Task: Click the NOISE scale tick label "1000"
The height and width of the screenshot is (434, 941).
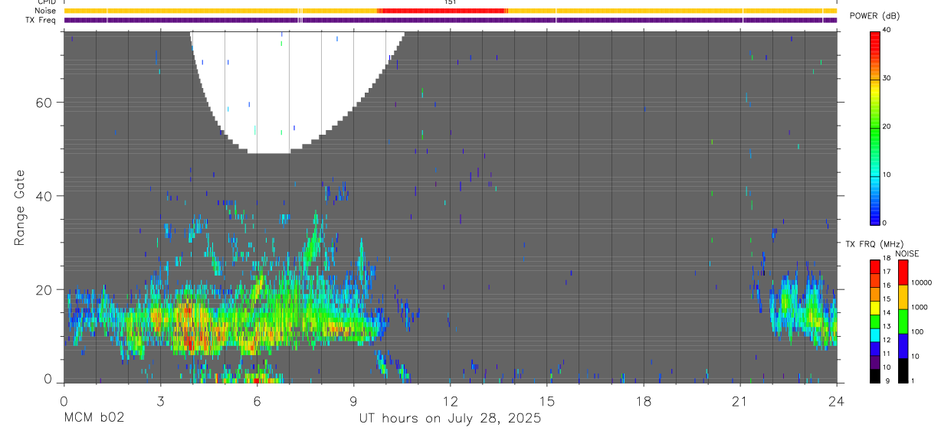Action: tap(920, 307)
